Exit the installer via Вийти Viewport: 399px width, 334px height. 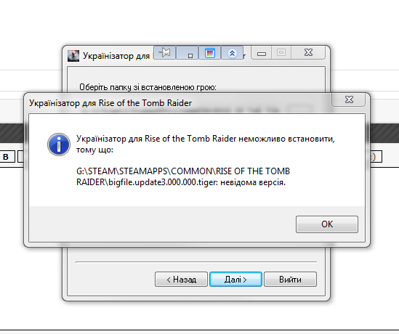[290, 280]
